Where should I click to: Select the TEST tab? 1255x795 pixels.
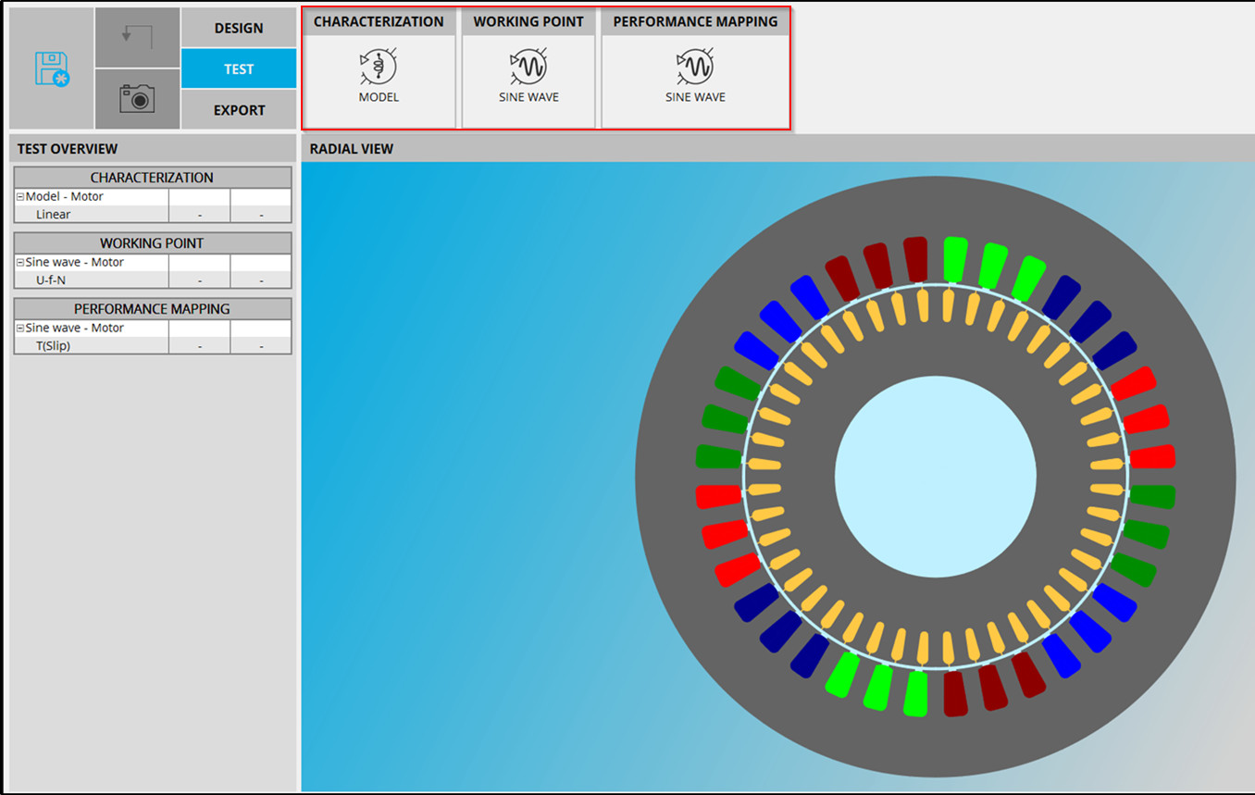pos(239,68)
